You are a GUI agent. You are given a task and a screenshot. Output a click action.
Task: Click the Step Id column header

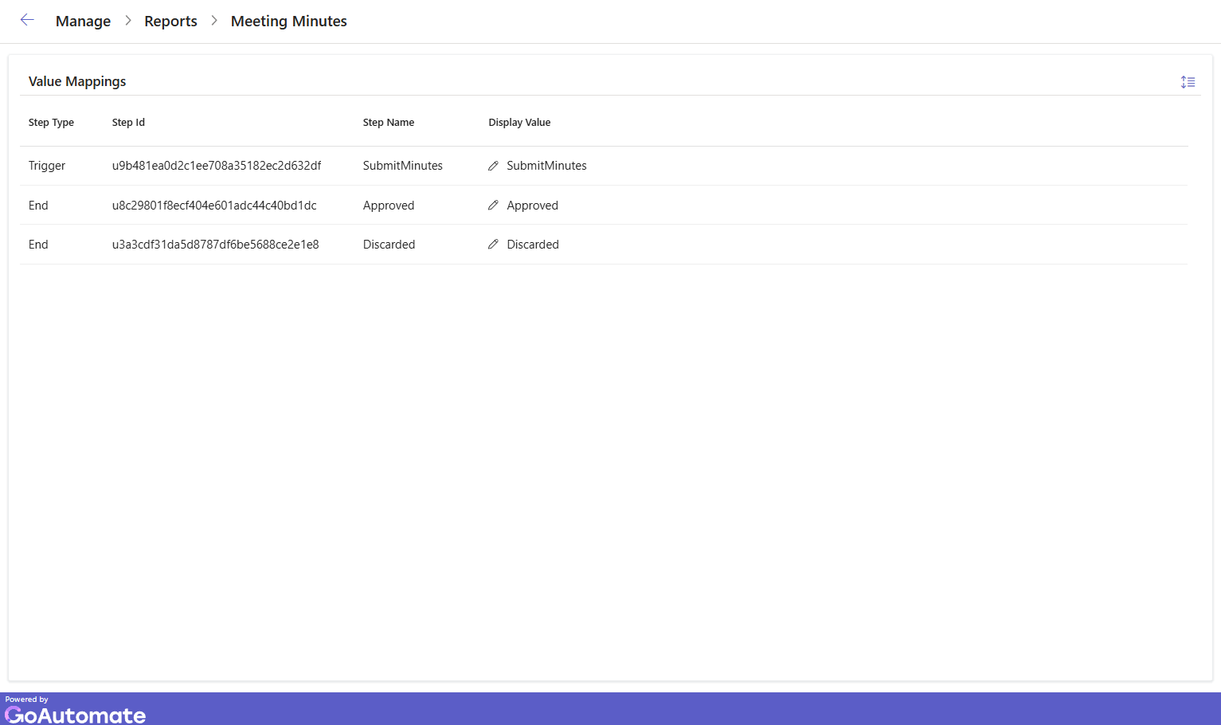pyautogui.click(x=128, y=123)
